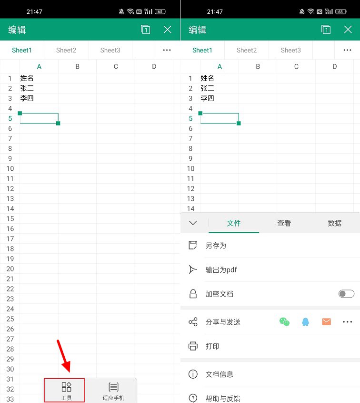Open 文档信息 document info
Screen dimensions: 360x403
pyautogui.click(x=270, y=374)
